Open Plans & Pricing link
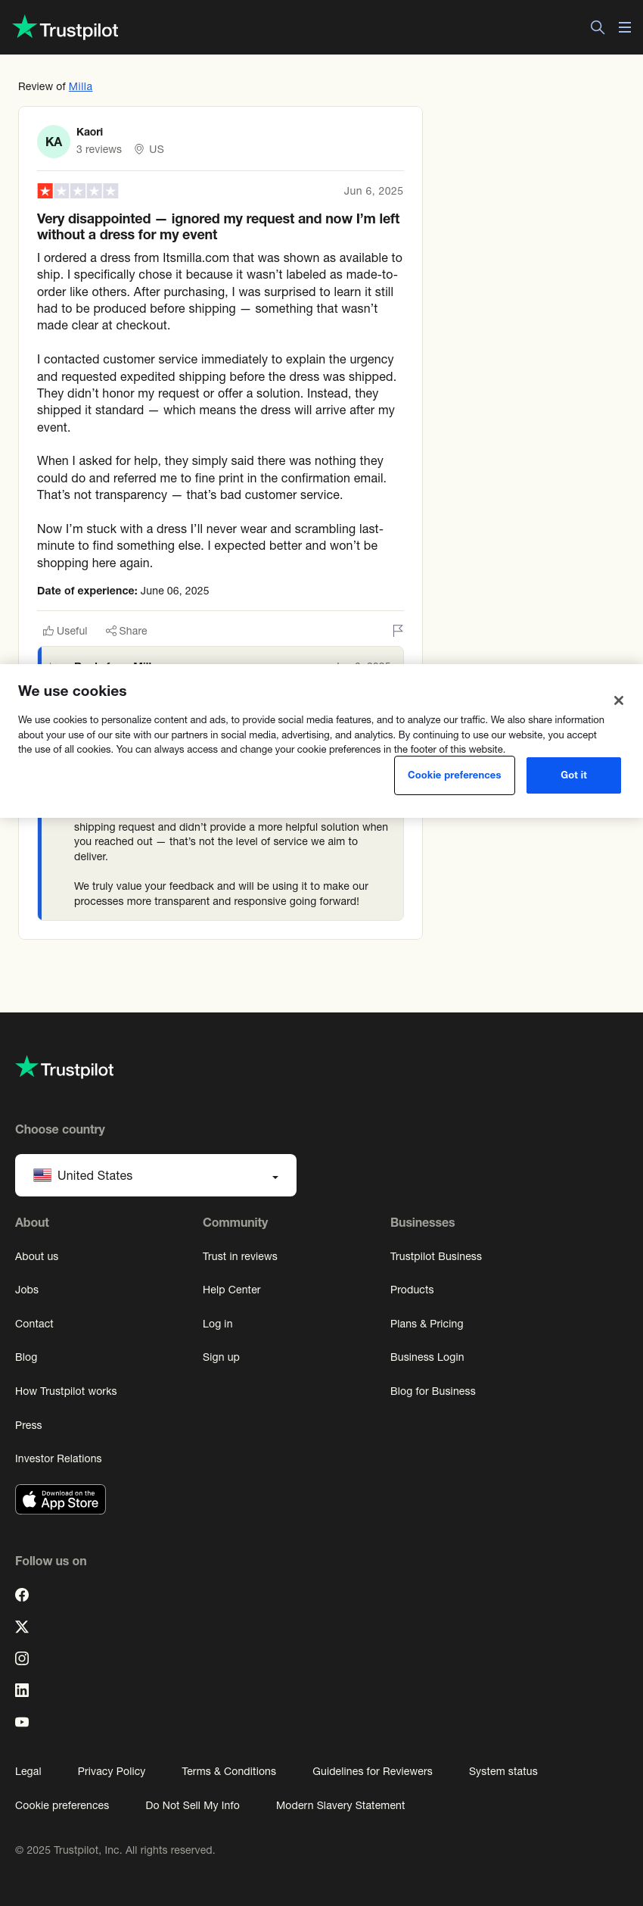 [x=427, y=1324]
